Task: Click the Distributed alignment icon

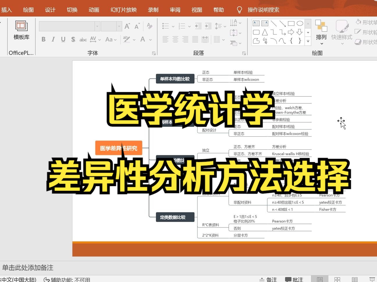Action: pos(205,39)
